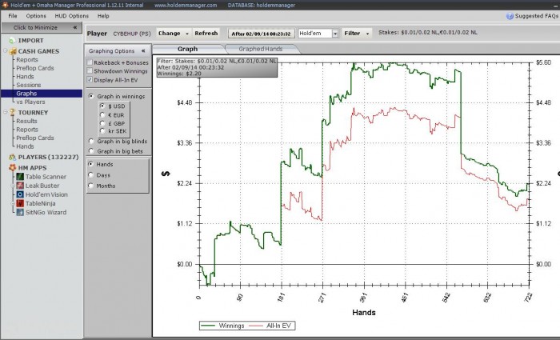Click the Hold'em Manager title bar icon
The width and height of the screenshot is (560, 340).
point(5,5)
